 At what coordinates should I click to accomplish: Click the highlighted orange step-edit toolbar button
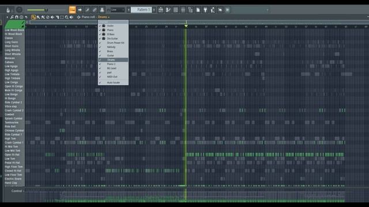coord(72,10)
